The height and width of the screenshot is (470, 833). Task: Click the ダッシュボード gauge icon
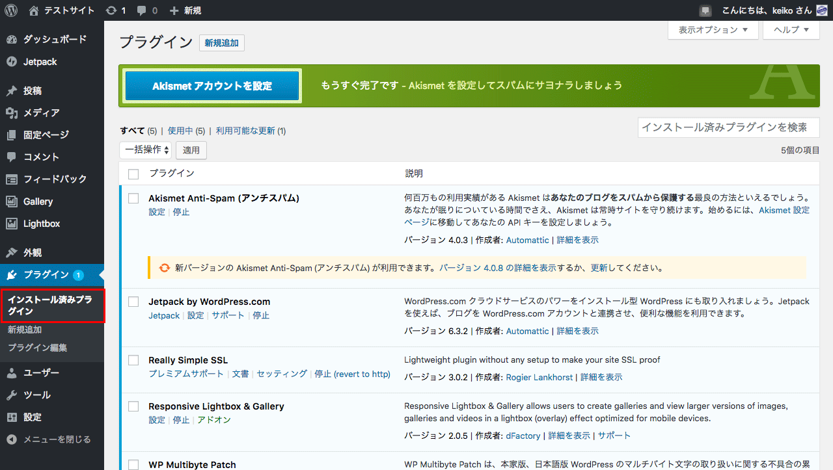tap(12, 40)
